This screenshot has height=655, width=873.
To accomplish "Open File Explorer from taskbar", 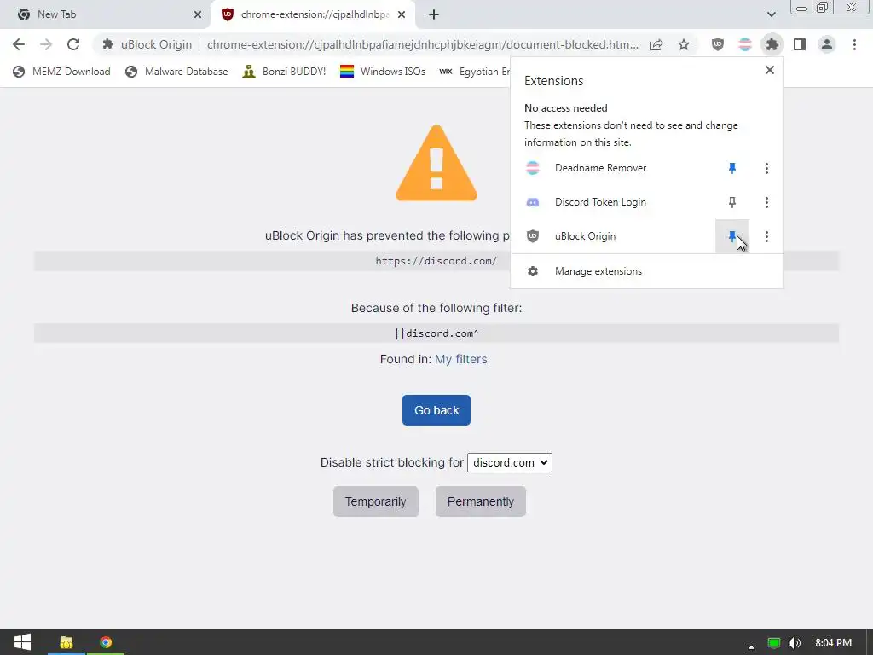I will (x=66, y=642).
